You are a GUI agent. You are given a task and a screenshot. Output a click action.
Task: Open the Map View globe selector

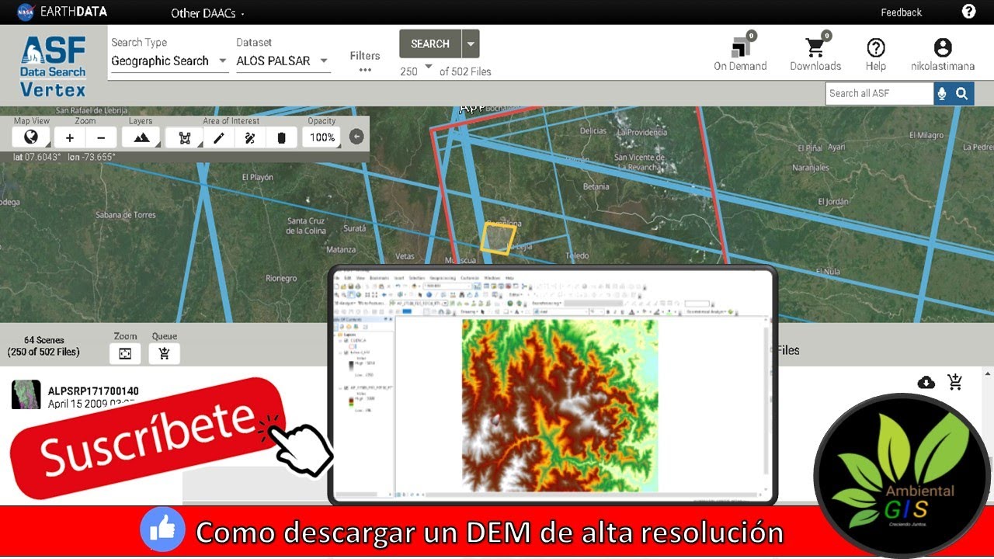[x=31, y=137]
